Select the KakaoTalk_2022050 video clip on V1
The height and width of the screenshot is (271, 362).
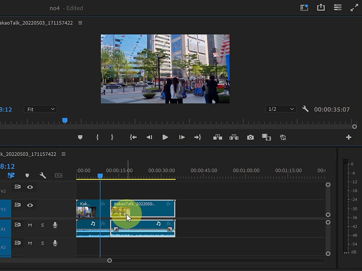143,209
